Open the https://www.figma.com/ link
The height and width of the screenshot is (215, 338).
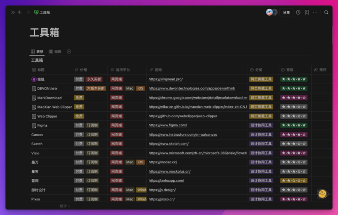coord(168,125)
